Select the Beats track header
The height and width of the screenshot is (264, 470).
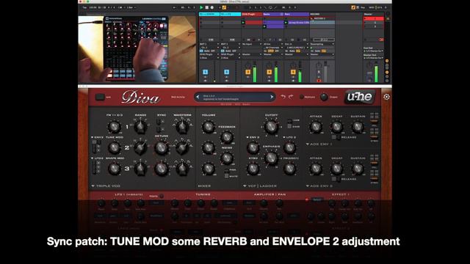point(273,14)
